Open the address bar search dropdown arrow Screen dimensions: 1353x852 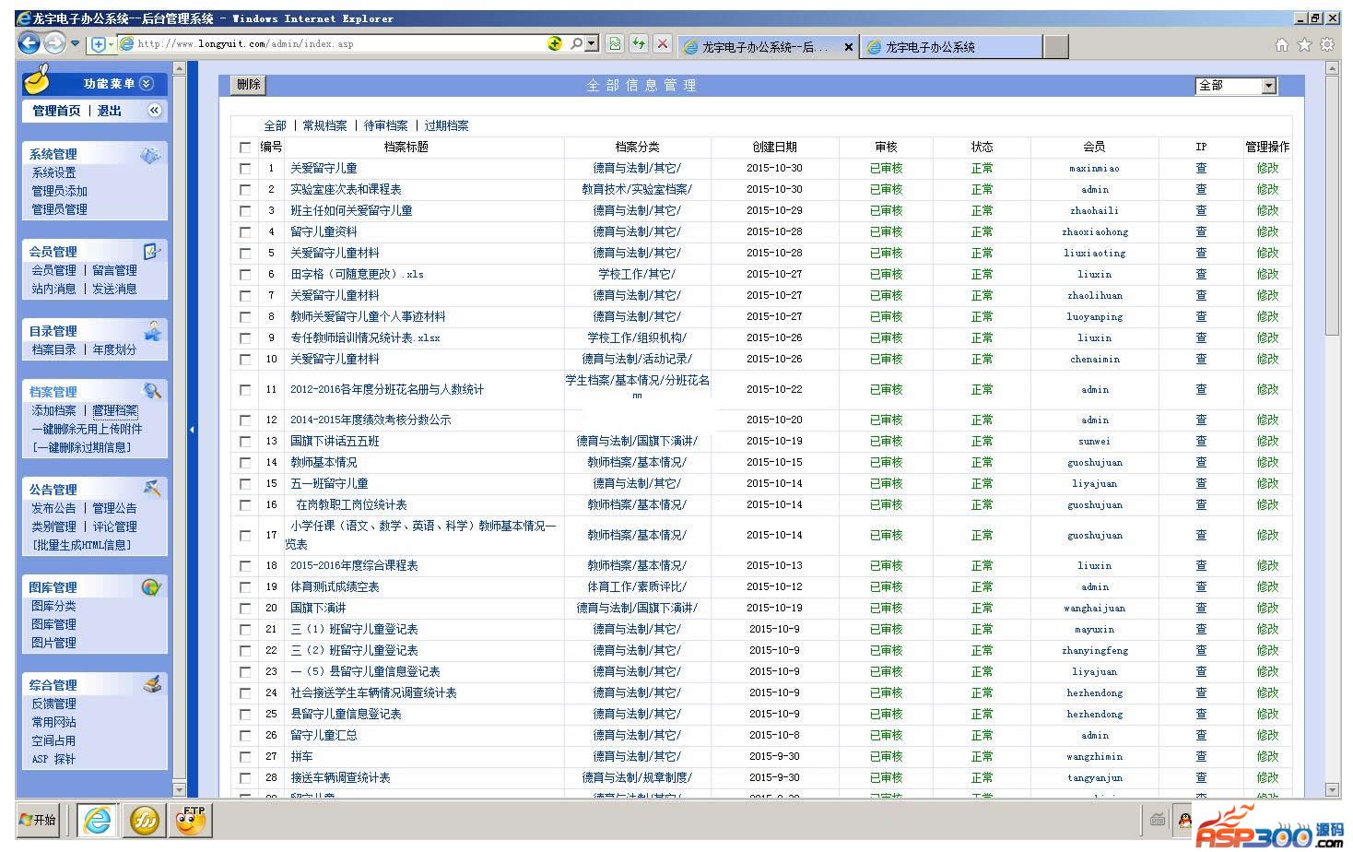(591, 43)
